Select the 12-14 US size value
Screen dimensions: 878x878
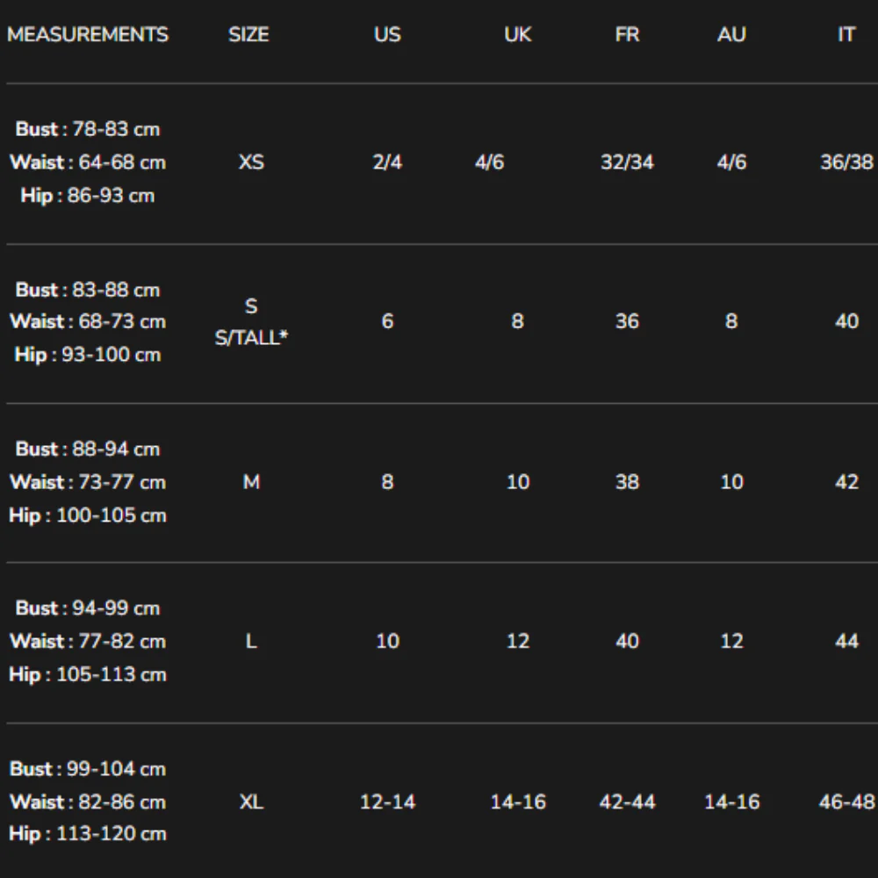pyautogui.click(x=387, y=802)
